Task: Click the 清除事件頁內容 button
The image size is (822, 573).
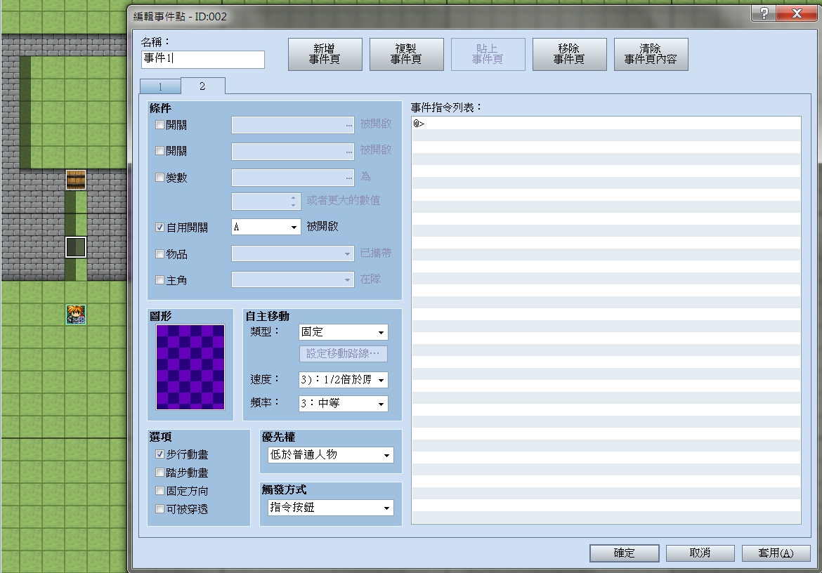Action: pos(651,54)
